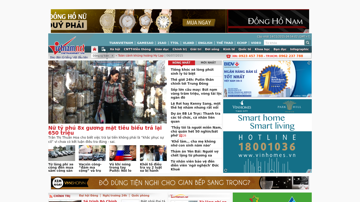Open comments via the 26-comment icon
The height and width of the screenshot is (202, 360).
pos(181,136)
